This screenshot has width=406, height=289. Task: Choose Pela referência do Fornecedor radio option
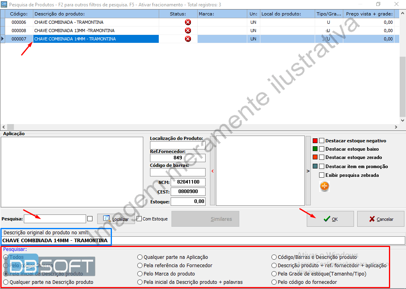140,266
